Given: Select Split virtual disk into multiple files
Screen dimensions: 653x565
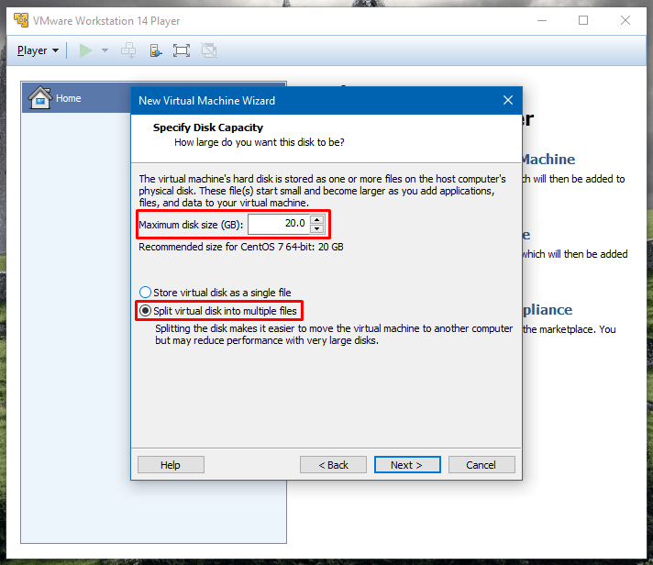Looking at the screenshot, I should [x=217, y=311].
